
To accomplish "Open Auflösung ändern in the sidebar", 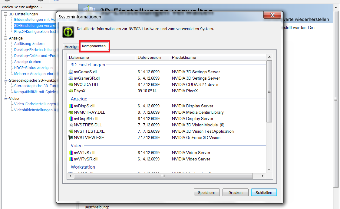I will coord(29,44).
